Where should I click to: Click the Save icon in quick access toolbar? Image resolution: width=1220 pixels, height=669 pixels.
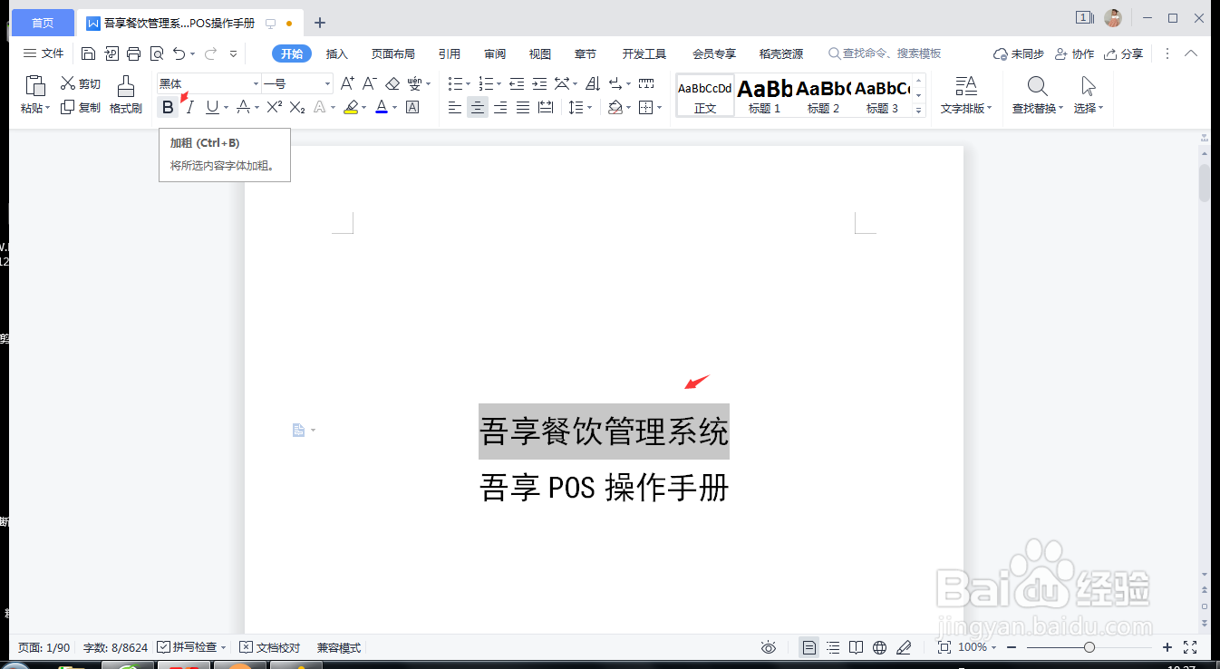coord(88,53)
